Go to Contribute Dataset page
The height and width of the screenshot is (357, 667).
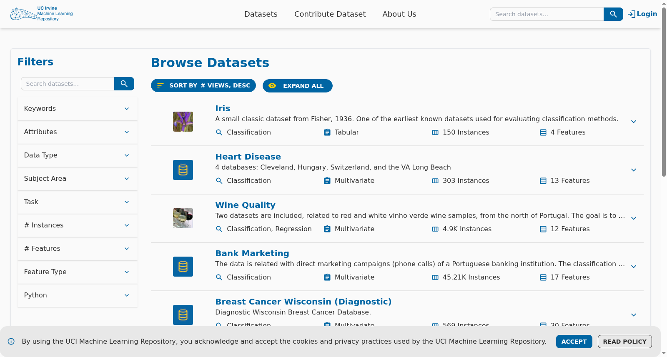(x=330, y=14)
